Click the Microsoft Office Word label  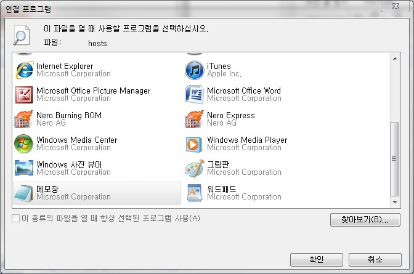[x=244, y=91]
